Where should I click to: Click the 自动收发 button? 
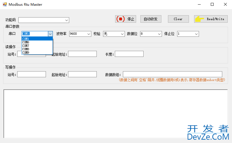coord(151,19)
